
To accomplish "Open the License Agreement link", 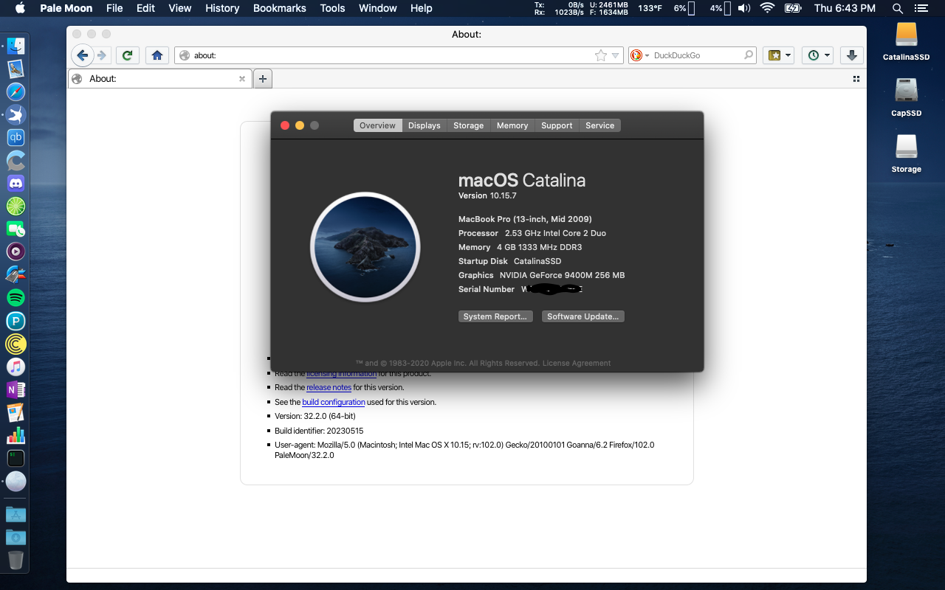I will click(577, 363).
